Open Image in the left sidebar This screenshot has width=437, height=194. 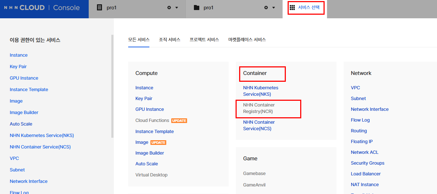[x=16, y=101]
